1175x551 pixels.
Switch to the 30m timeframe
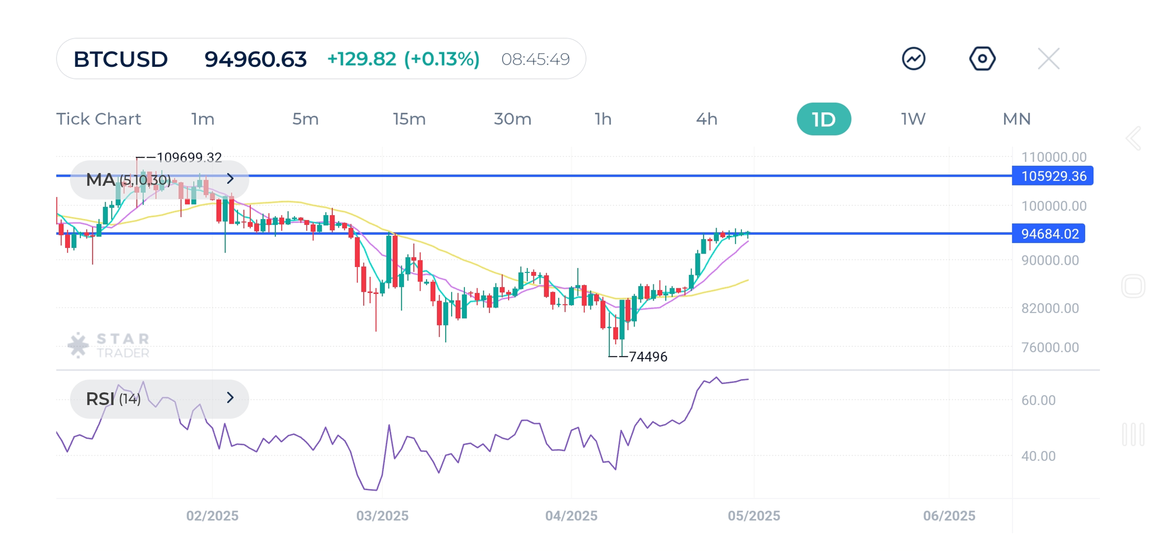pos(512,119)
